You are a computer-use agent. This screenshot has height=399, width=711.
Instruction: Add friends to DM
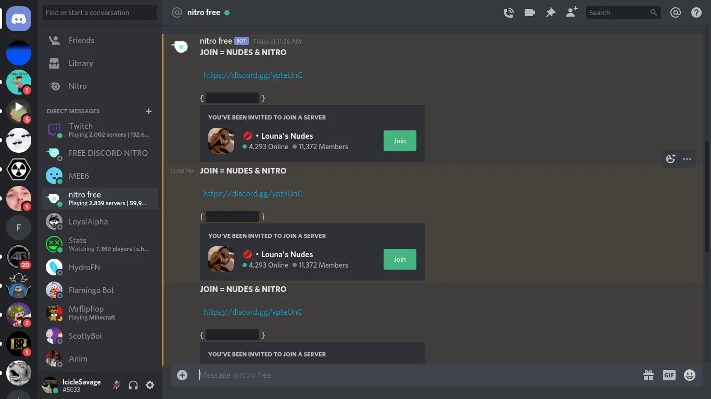(572, 12)
